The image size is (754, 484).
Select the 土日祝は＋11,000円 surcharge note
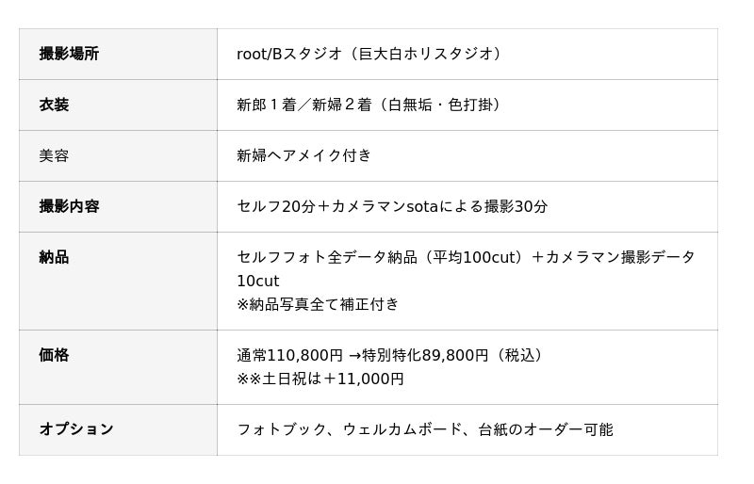pos(328,379)
